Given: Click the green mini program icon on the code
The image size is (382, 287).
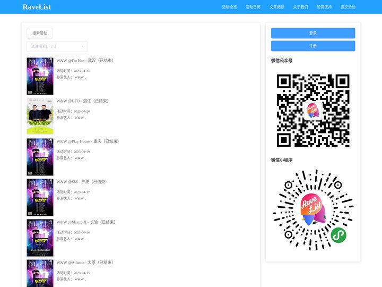Looking at the screenshot, I should [338, 235].
